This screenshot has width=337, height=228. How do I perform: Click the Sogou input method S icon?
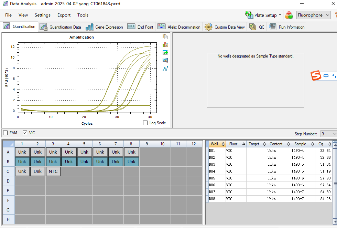pyautogui.click(x=316, y=75)
